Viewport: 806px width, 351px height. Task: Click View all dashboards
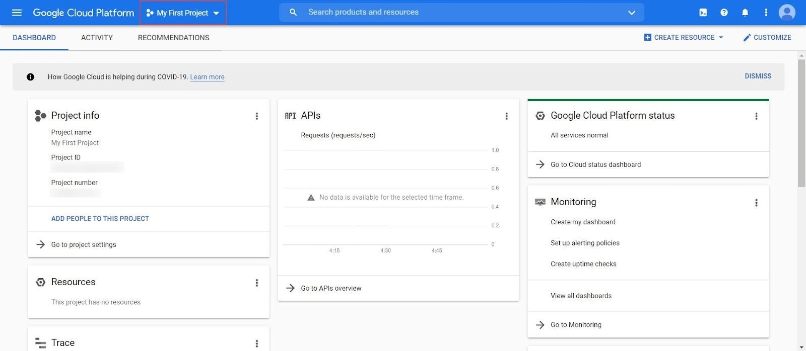pyautogui.click(x=581, y=296)
